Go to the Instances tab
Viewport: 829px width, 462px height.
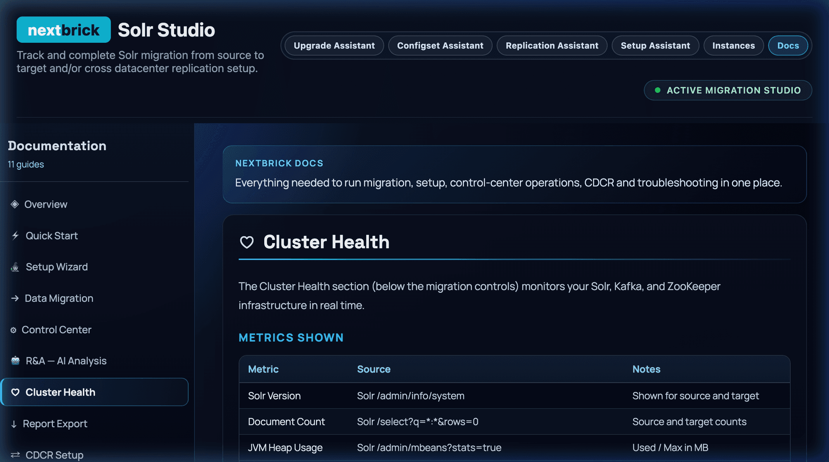click(x=734, y=46)
